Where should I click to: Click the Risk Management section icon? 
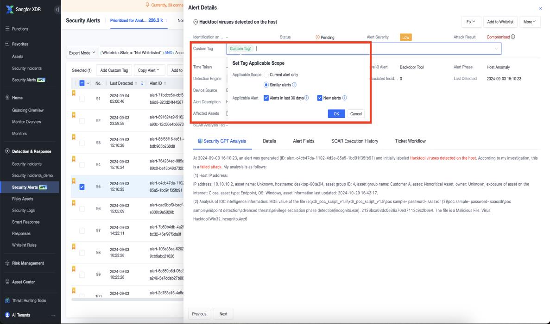click(x=7, y=263)
